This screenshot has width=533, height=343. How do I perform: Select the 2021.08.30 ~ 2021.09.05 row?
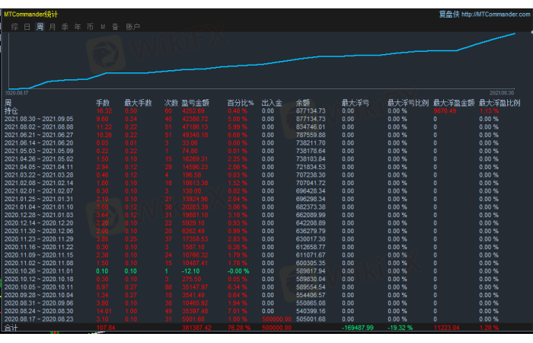click(263, 119)
